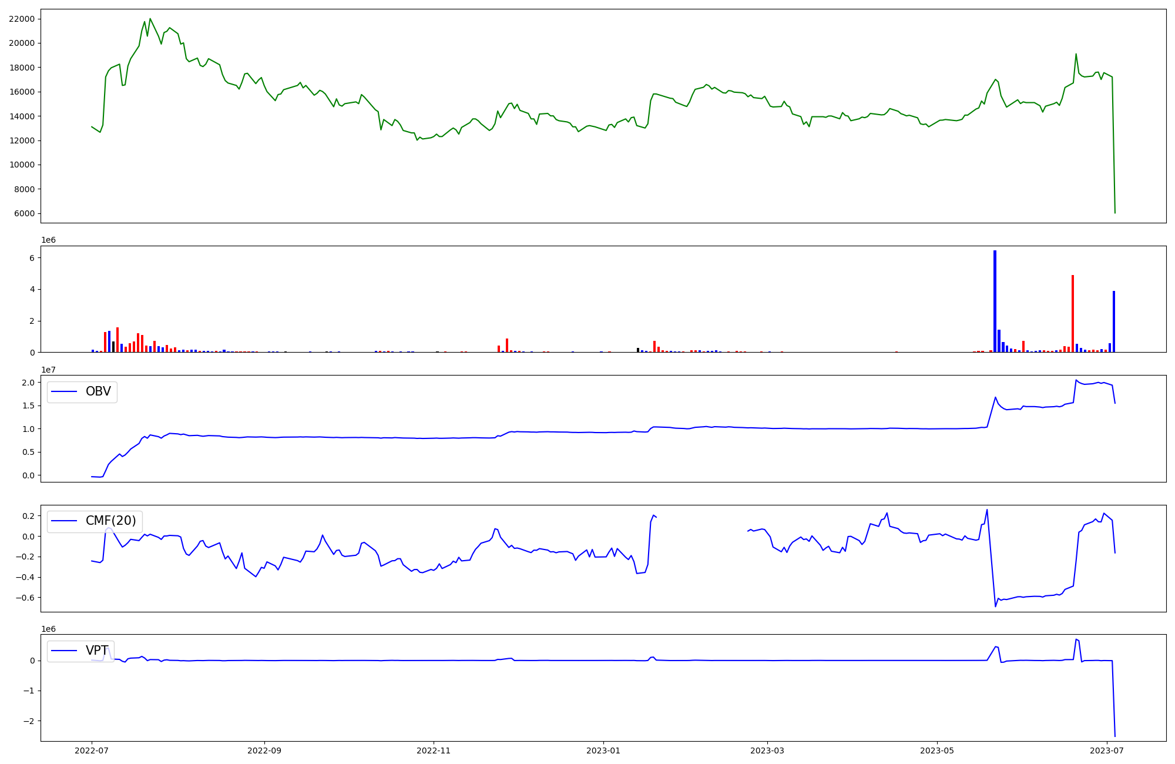Click the 2023-07 x-axis date label
The width and height of the screenshot is (1175, 764).
(x=1106, y=750)
